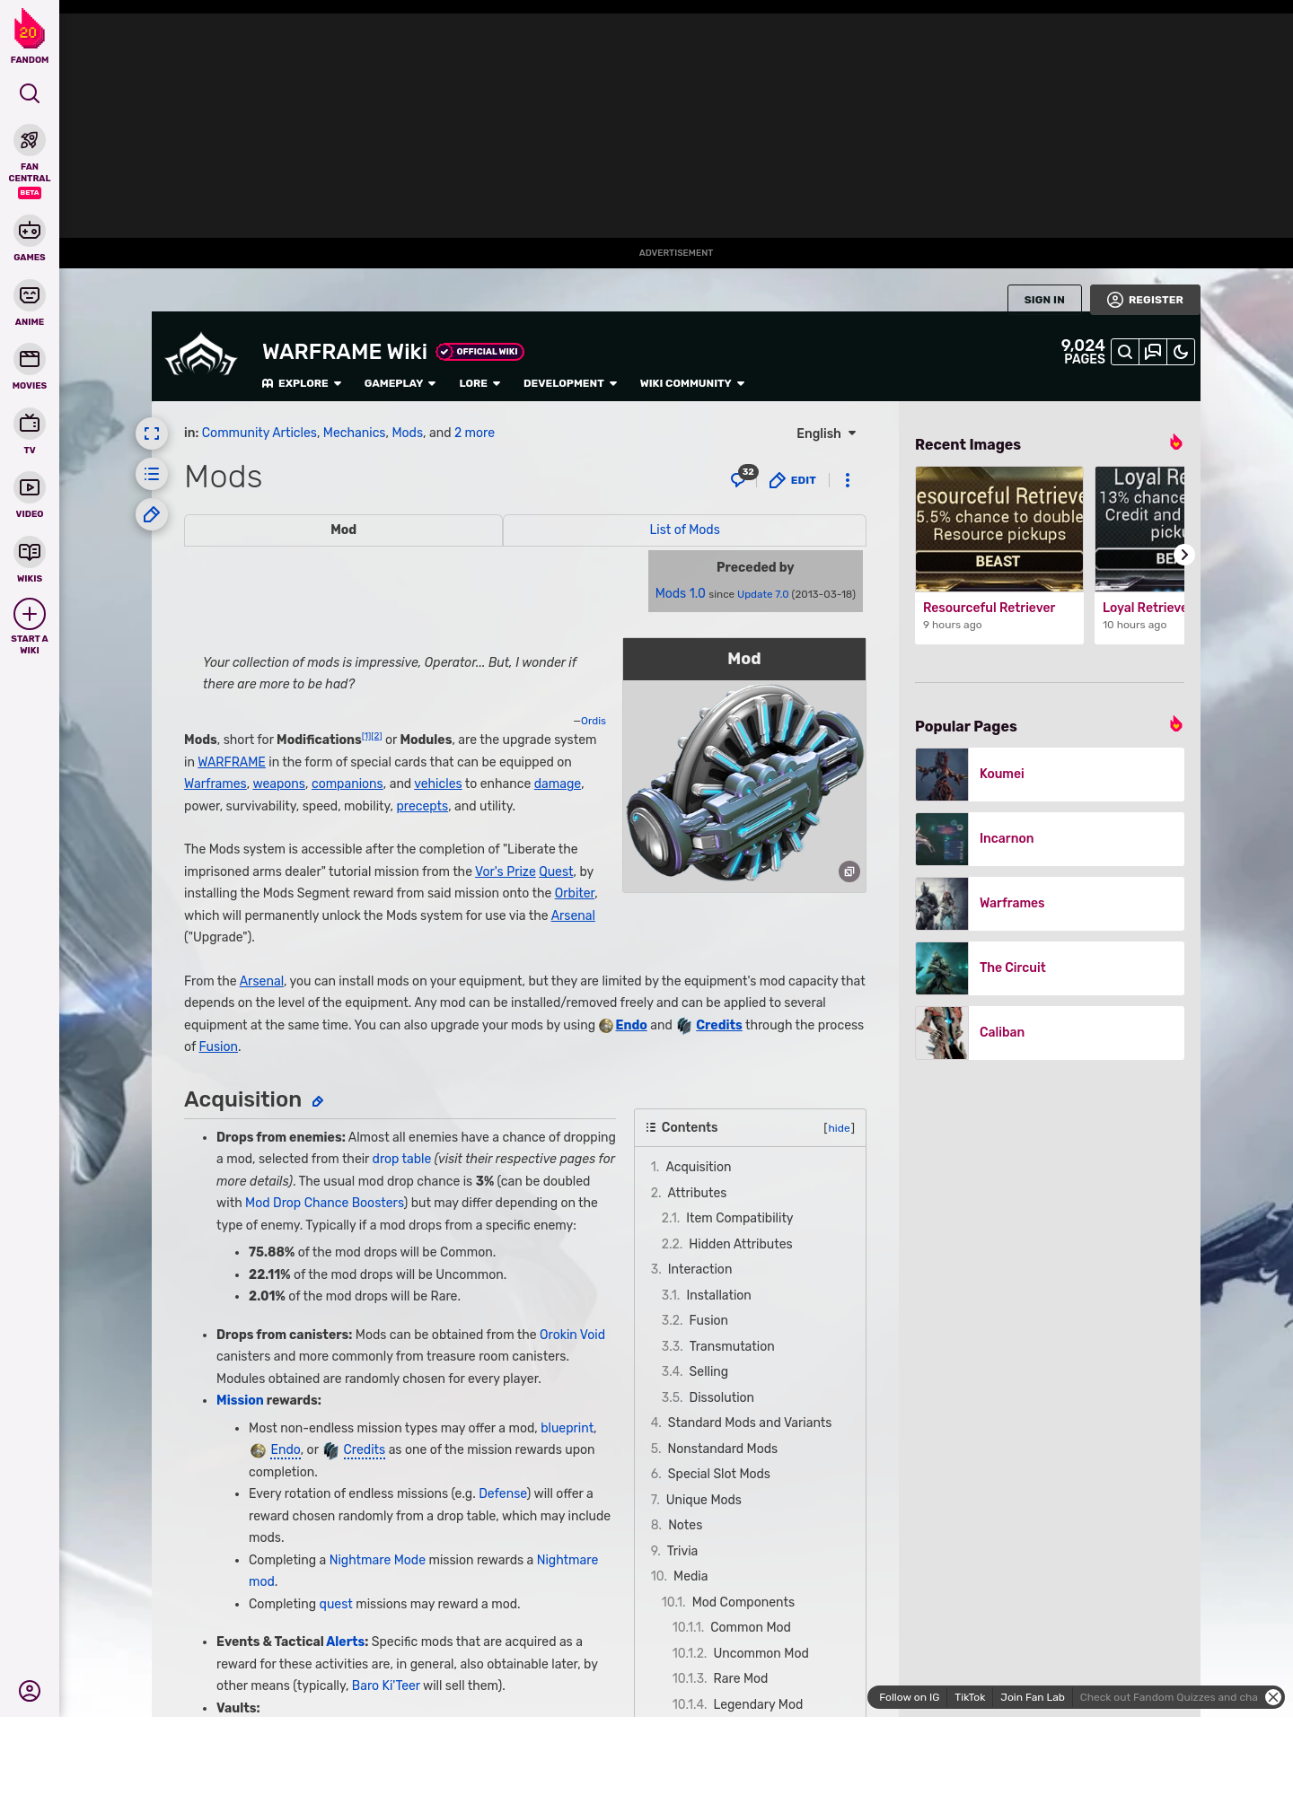Open the Update 7.0 link
The width and height of the screenshot is (1293, 1795).
[762, 594]
